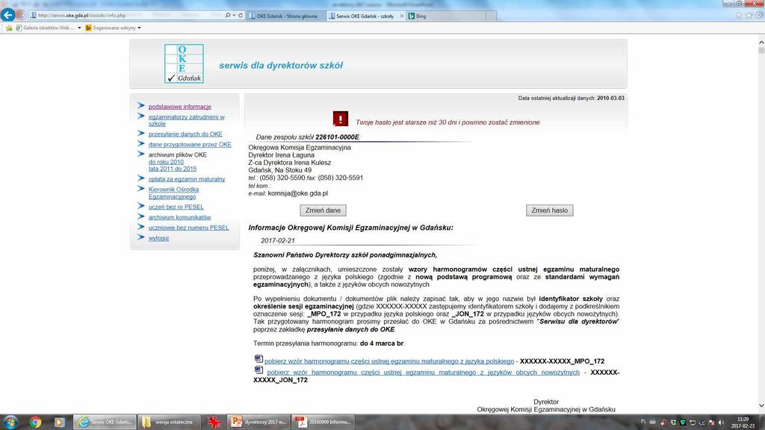The image size is (765, 430).
Task: Close the Serwis OKE Gdańsk tab
Action: 402,16
